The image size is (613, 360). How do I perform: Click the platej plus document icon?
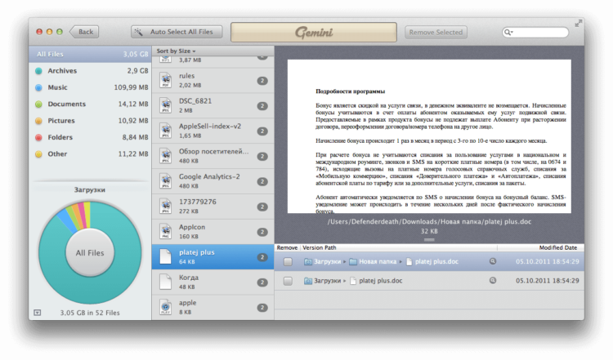click(166, 257)
